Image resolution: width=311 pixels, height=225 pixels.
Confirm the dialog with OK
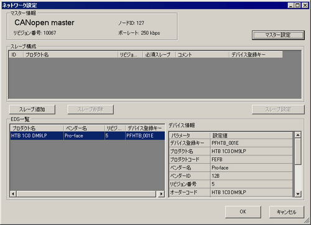(x=243, y=212)
